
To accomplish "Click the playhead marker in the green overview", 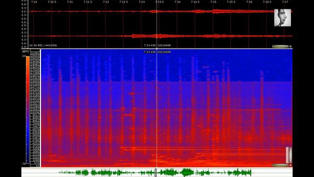I will (156, 173).
